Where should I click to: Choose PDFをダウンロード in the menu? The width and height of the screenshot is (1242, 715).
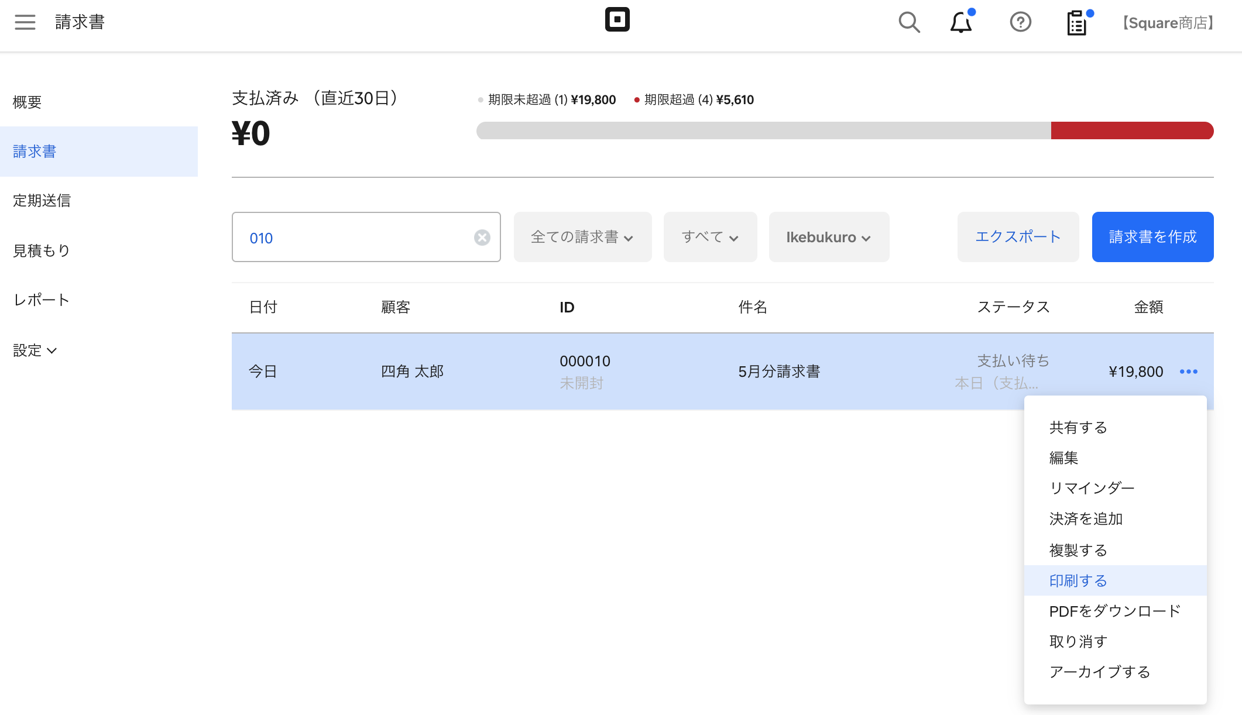1114,611
